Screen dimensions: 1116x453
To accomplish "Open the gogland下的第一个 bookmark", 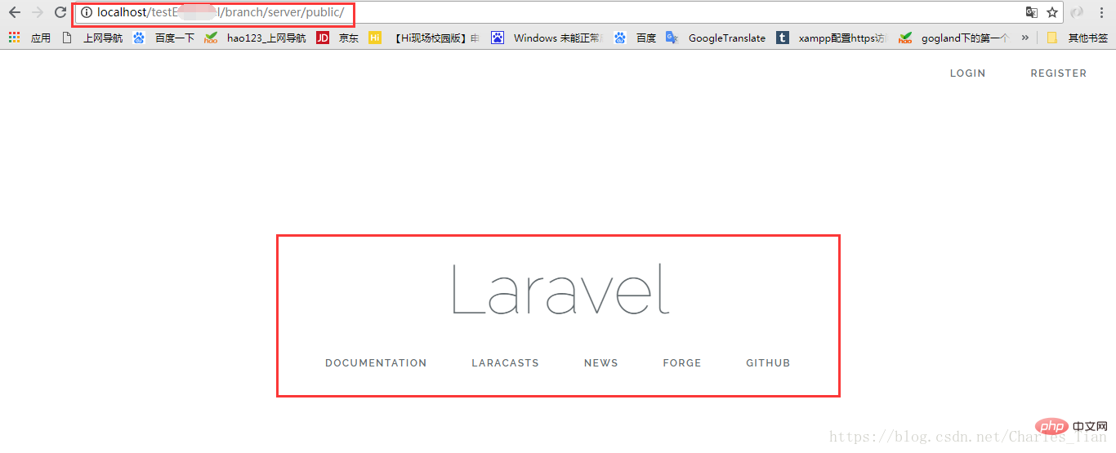I will pos(954,38).
